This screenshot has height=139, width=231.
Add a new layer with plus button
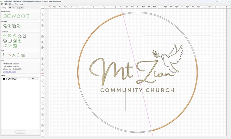[20, 132]
